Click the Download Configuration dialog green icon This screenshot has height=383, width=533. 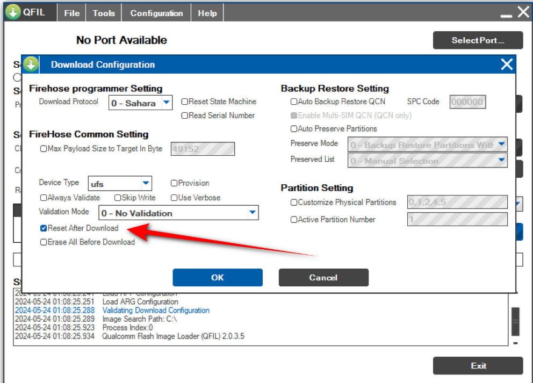31,64
